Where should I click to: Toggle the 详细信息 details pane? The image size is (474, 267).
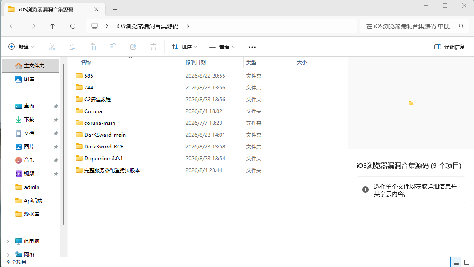click(450, 47)
